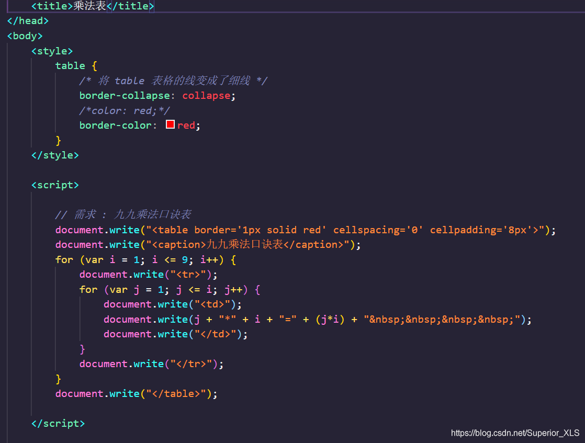
Task: Click the 'document.write("</table>")' line
Action: click(136, 394)
